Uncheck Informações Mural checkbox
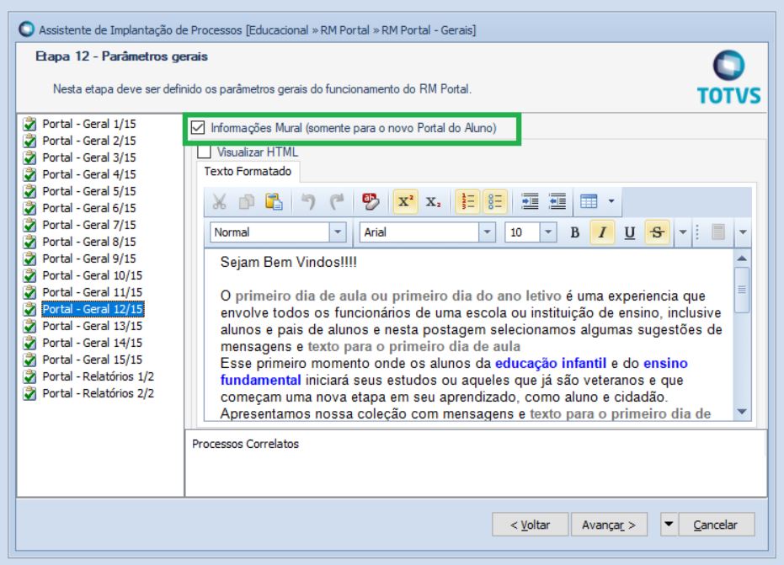 [198, 128]
